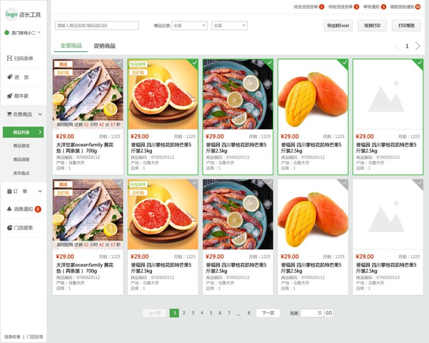Screen dimensions: 429x343
Task: Select the unchecked bottom-row placeholder card corner
Action: [x=419, y=183]
